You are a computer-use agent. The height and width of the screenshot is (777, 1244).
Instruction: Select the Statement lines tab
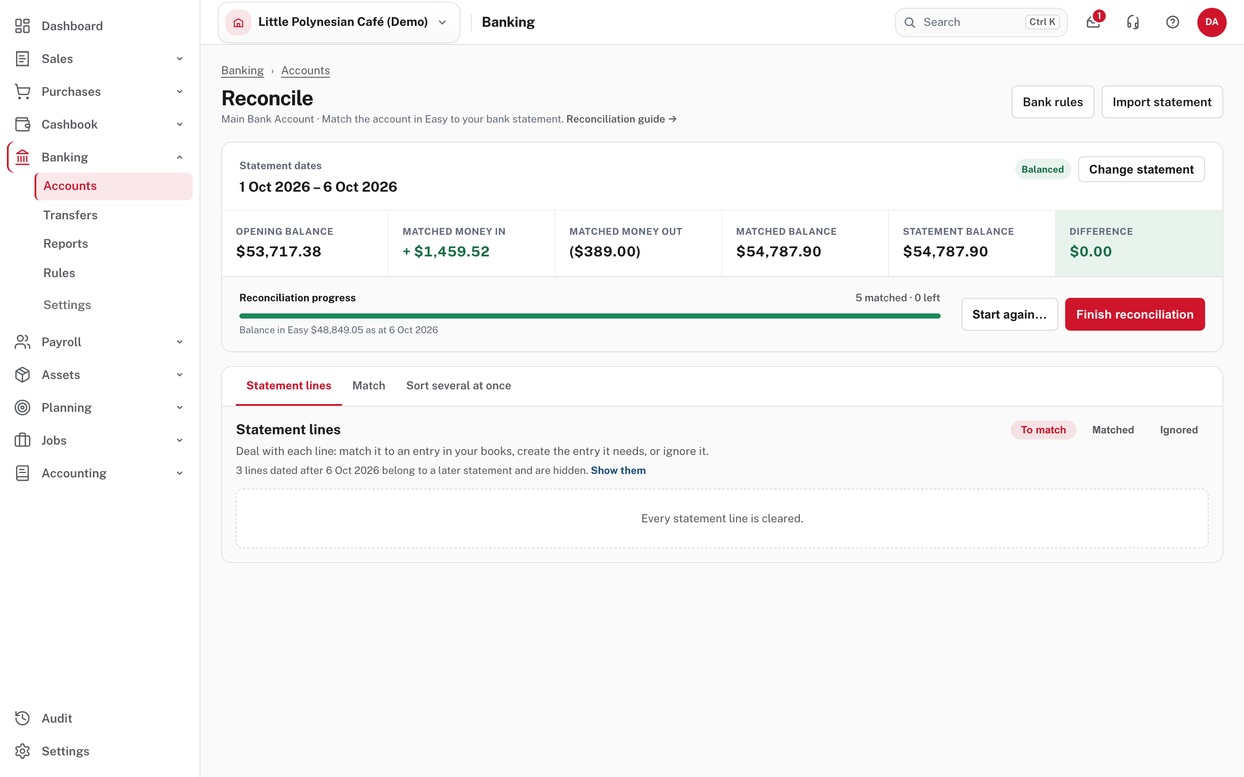(x=289, y=386)
